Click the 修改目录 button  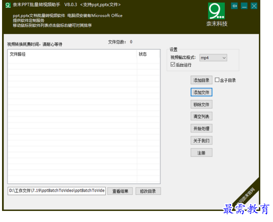(x=148, y=191)
